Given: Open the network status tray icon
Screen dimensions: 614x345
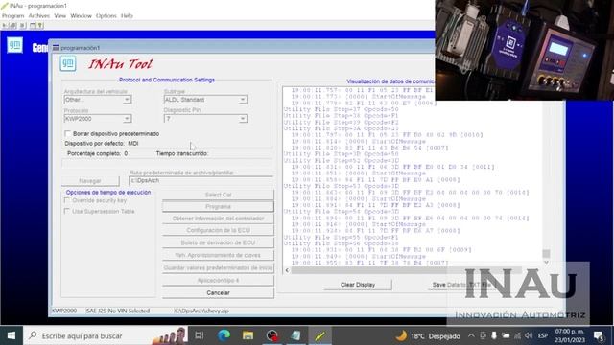Looking at the screenshot, I should [518, 335].
